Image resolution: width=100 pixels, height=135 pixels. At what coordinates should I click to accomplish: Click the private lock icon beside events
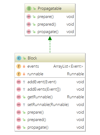coord(24,66)
